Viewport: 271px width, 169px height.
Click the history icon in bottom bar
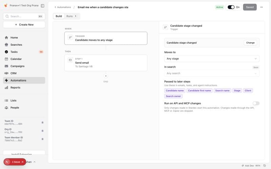[x=265, y=166]
